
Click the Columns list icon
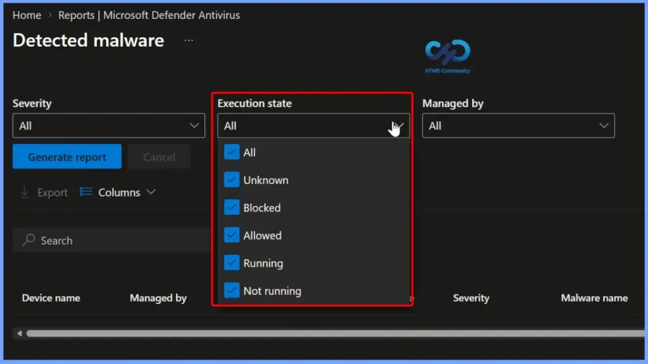coord(86,192)
